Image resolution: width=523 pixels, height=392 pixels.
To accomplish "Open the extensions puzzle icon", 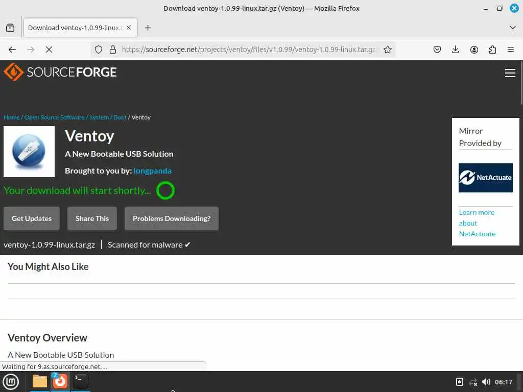I will [492, 50].
